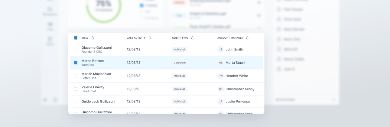Toggle the select-all checkbox in table header
390x127 pixels.
[x=76, y=38]
